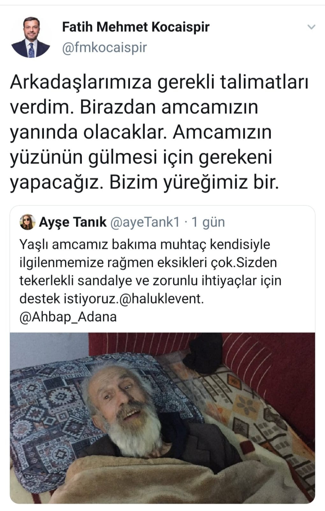Select the 'Bizim yüreğimiz bir.' sentence
This screenshot has width=325, height=511.
point(194,182)
